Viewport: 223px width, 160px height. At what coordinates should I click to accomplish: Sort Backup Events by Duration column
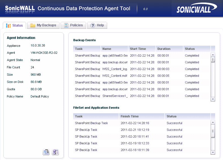coord(169,49)
